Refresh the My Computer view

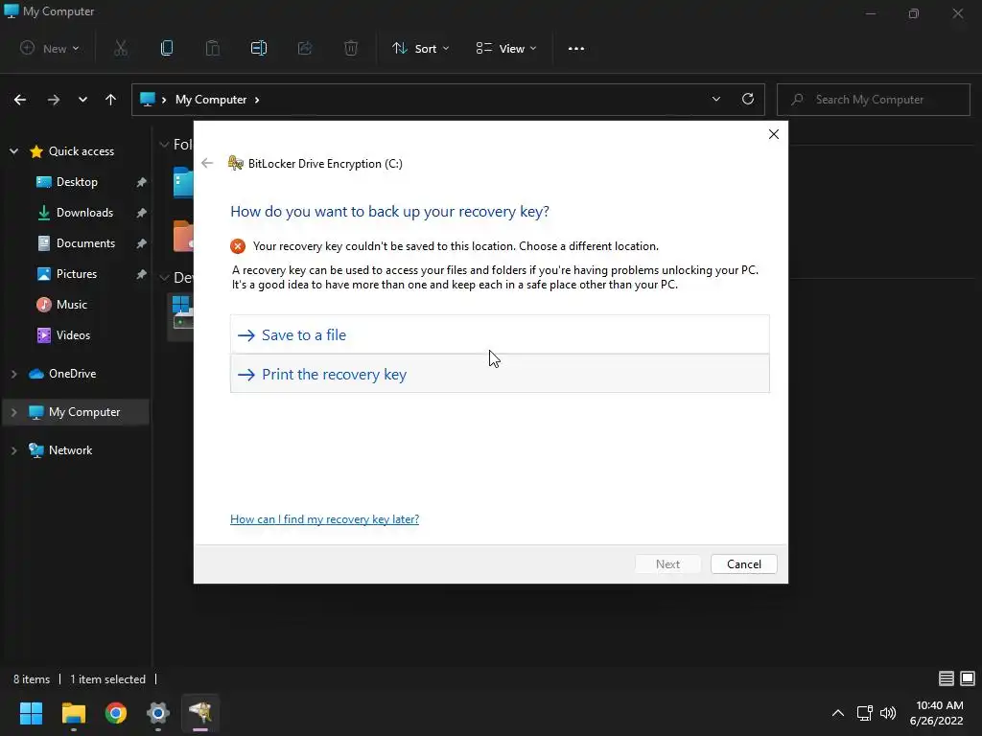coord(748,99)
